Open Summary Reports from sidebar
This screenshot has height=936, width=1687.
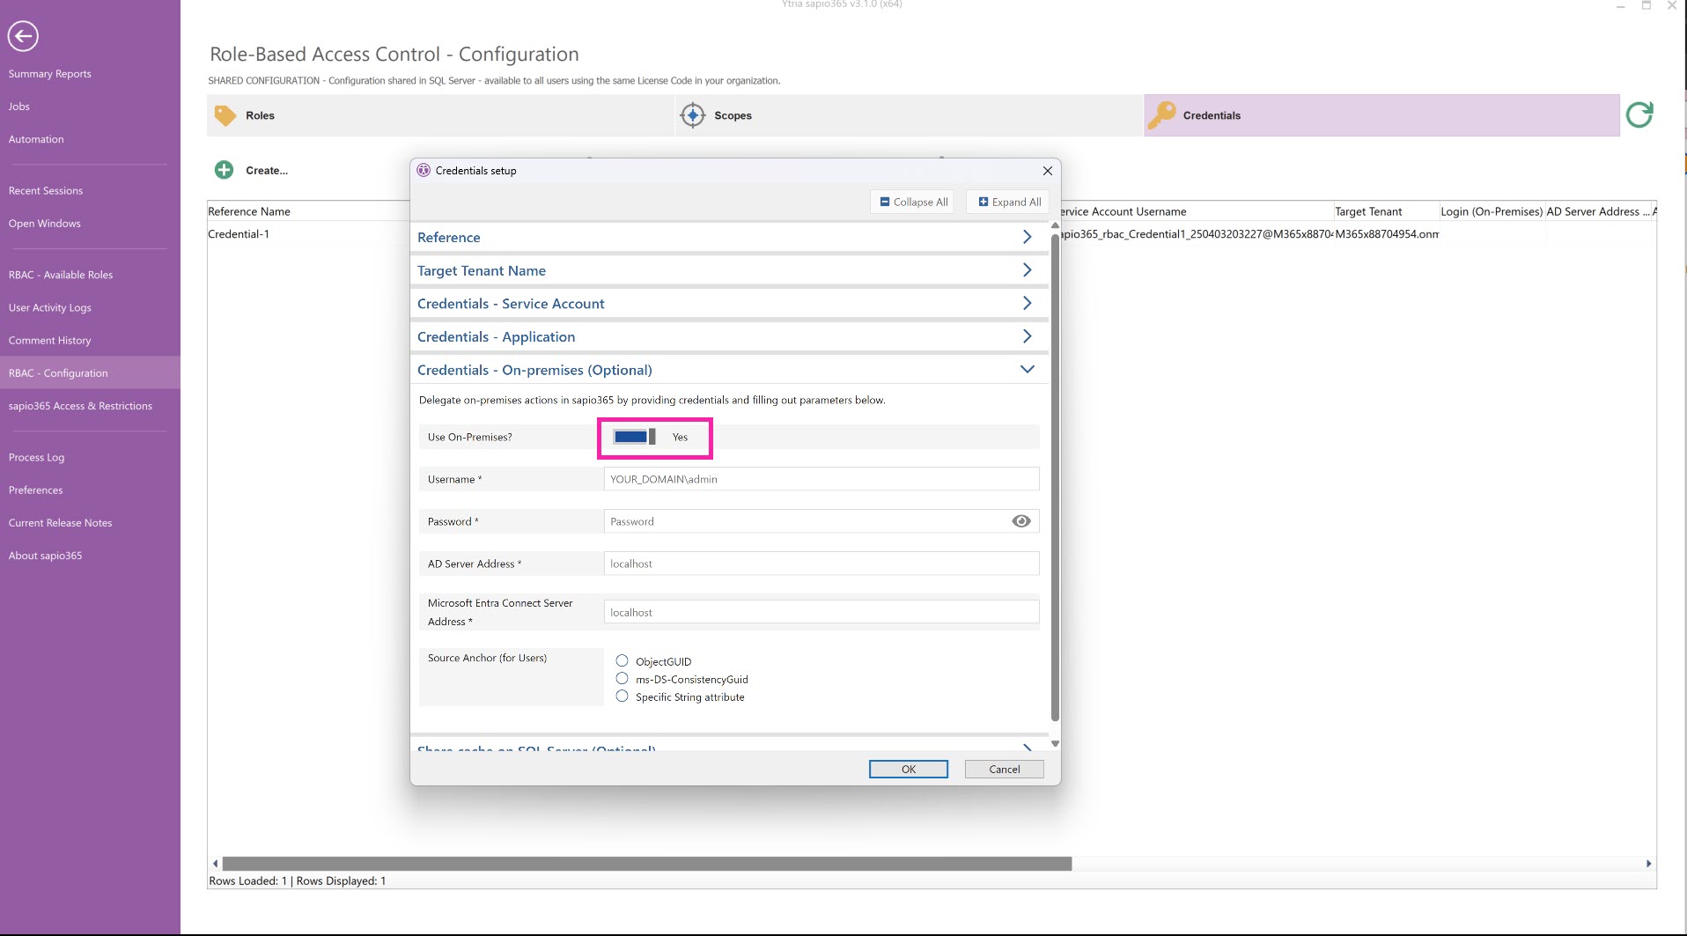[50, 74]
